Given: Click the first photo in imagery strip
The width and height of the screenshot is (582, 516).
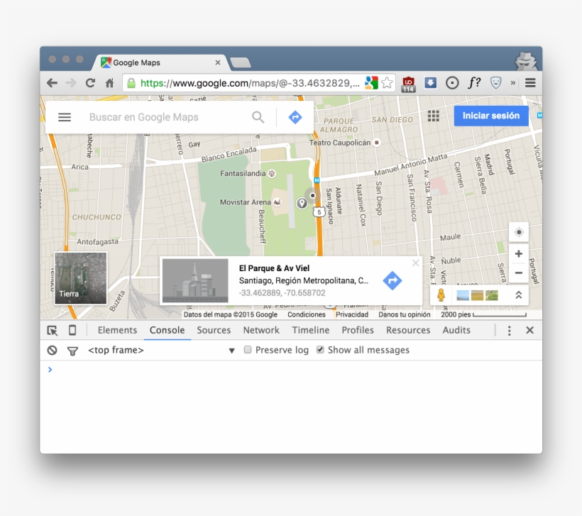Looking at the screenshot, I should point(463,295).
